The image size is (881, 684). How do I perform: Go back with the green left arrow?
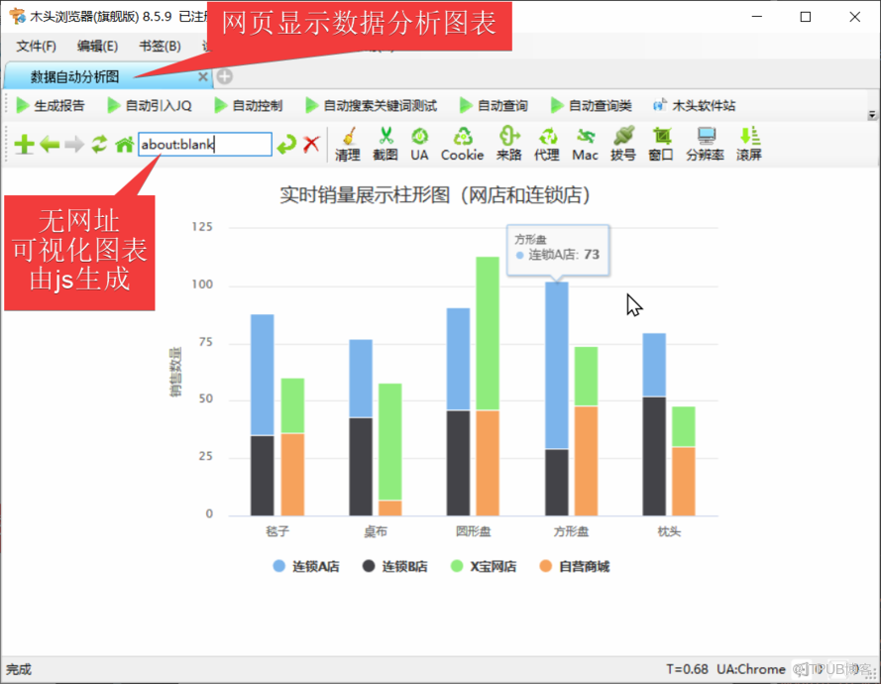(50, 145)
